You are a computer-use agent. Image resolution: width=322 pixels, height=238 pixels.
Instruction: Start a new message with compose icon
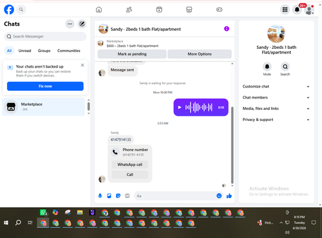pyautogui.click(x=82, y=24)
